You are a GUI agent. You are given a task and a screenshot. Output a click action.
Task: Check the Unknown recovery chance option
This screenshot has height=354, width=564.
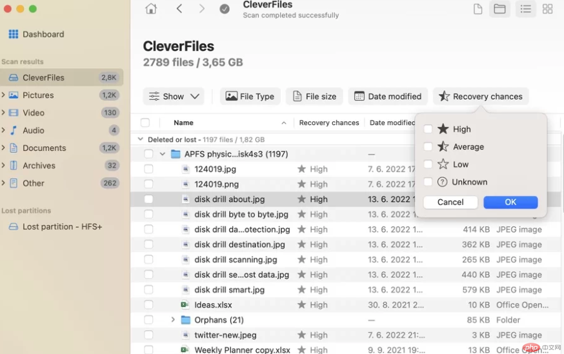[x=428, y=182]
